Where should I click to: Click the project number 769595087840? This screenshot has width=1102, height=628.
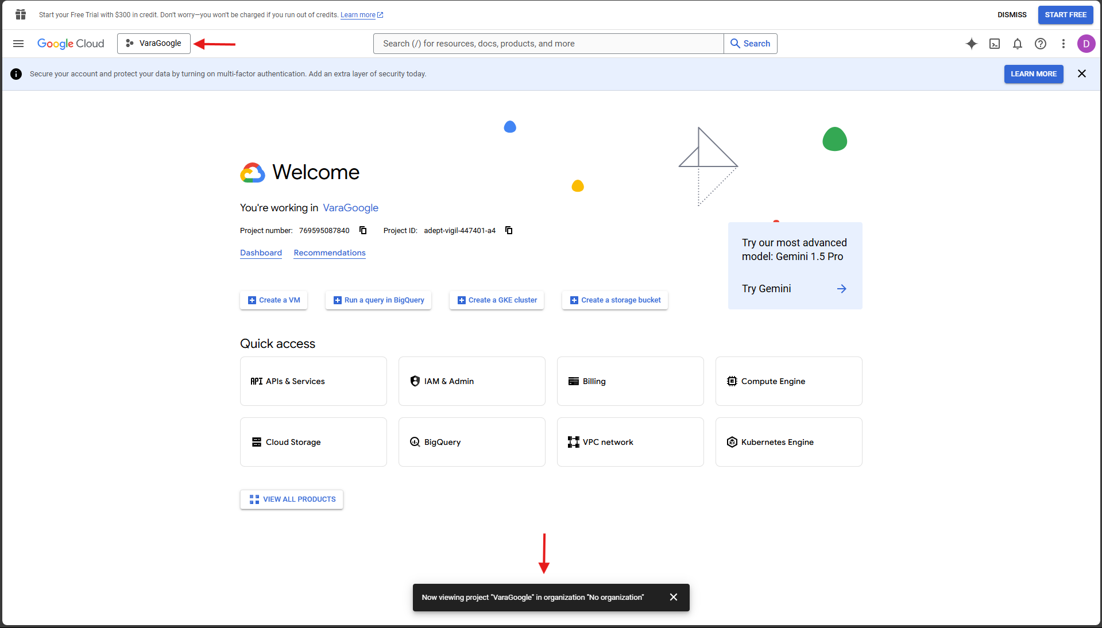[x=324, y=230]
